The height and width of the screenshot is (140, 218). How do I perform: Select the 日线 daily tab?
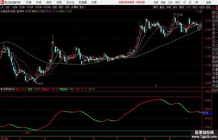click(54, 7)
